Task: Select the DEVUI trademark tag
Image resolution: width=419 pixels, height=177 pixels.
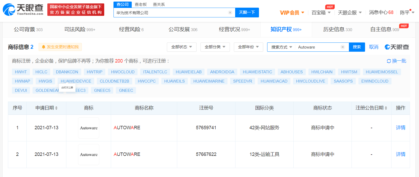Action: point(21,90)
